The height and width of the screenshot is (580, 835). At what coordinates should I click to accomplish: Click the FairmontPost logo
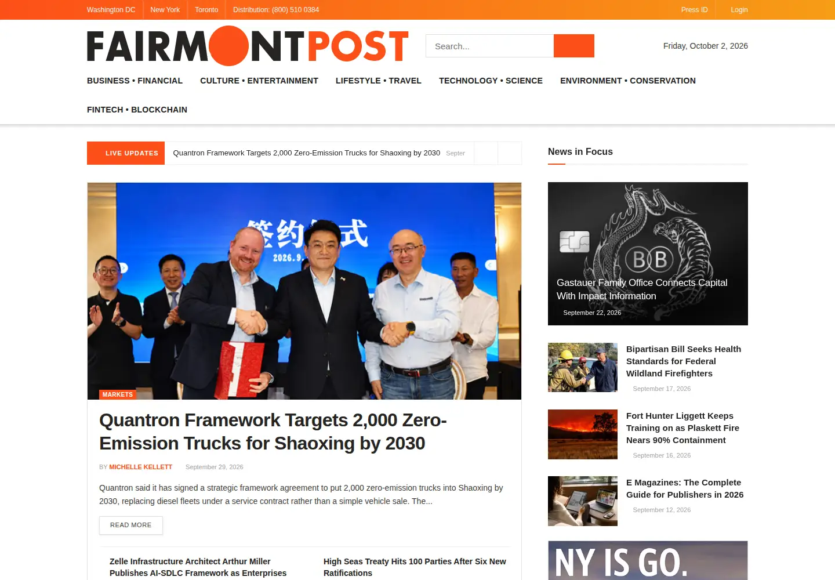point(248,46)
